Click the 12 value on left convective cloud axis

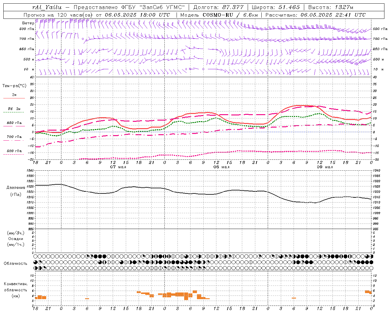tap(32, 275)
